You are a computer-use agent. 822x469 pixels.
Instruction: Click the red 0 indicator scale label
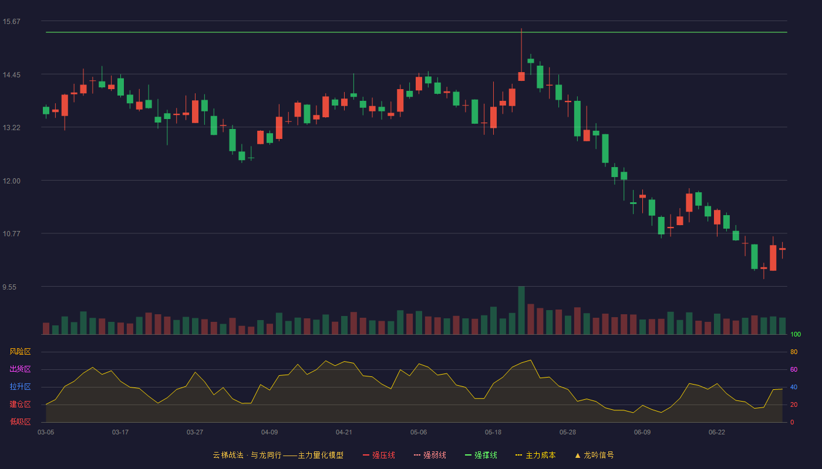pos(792,422)
